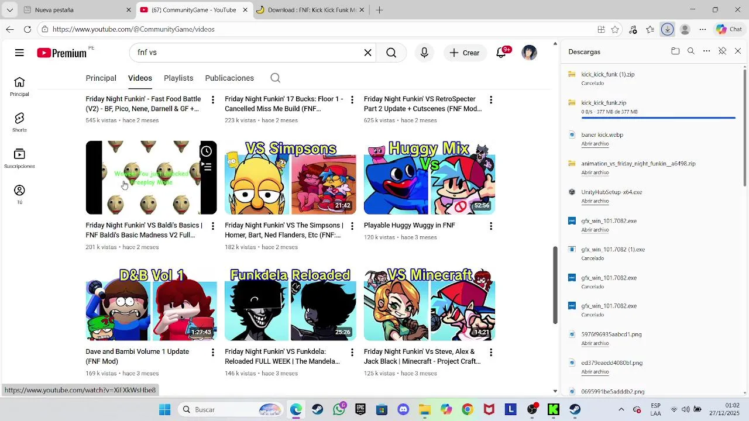The height and width of the screenshot is (421, 749).
Task: Open Discord from the taskbar
Action: point(403,409)
